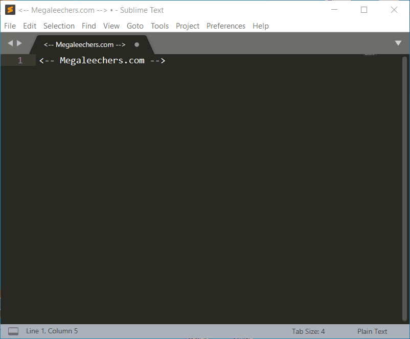Open the tab list dropdown triangle
This screenshot has height=339, width=410.
tap(398, 43)
